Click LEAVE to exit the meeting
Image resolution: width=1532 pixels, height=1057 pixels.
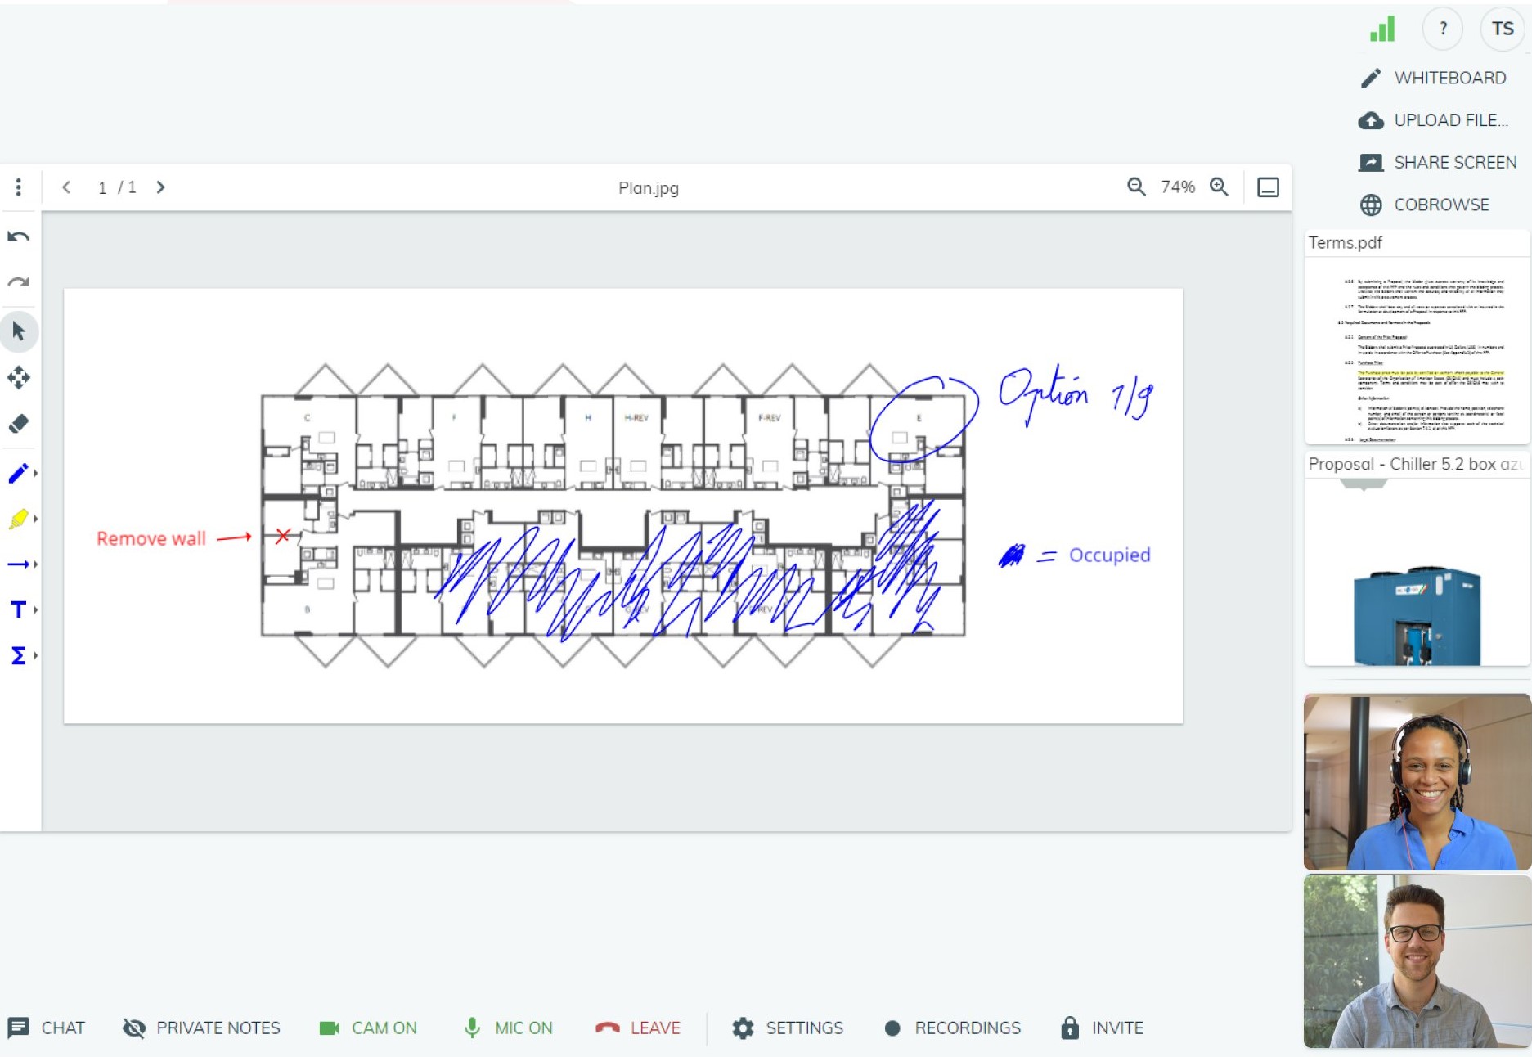tap(638, 1028)
